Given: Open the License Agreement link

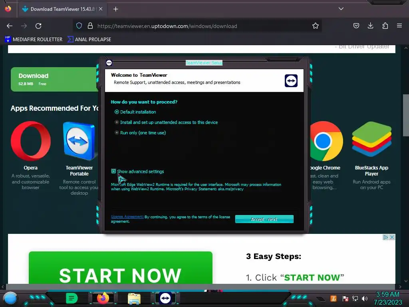Looking at the screenshot, I should 127,217.
